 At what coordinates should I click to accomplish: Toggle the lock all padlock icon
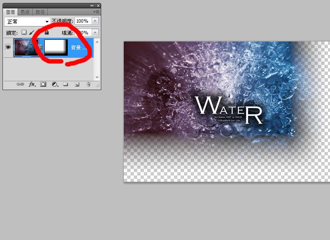pos(47,32)
